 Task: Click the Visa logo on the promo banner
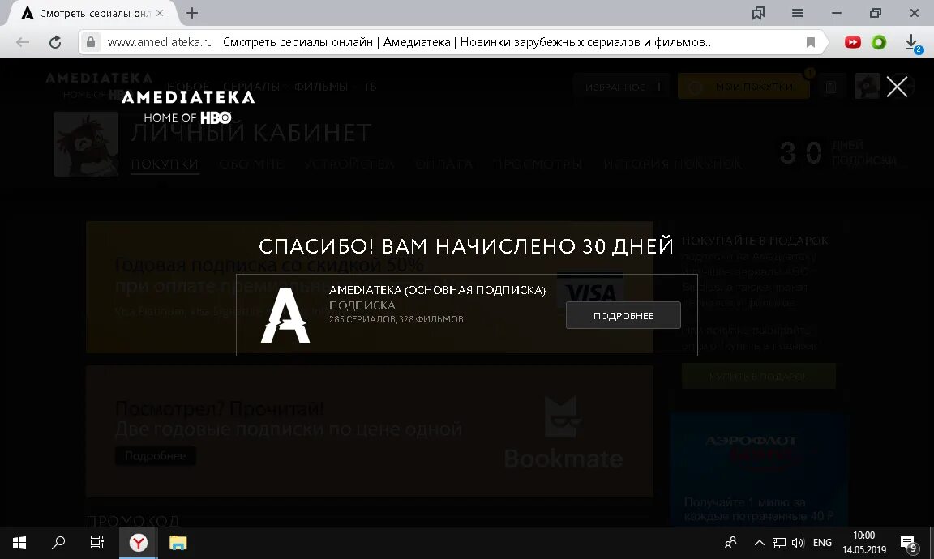(591, 293)
